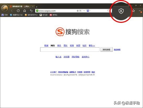
Task: Select the 网页 search category
Action: pyautogui.click(x=53, y=45)
